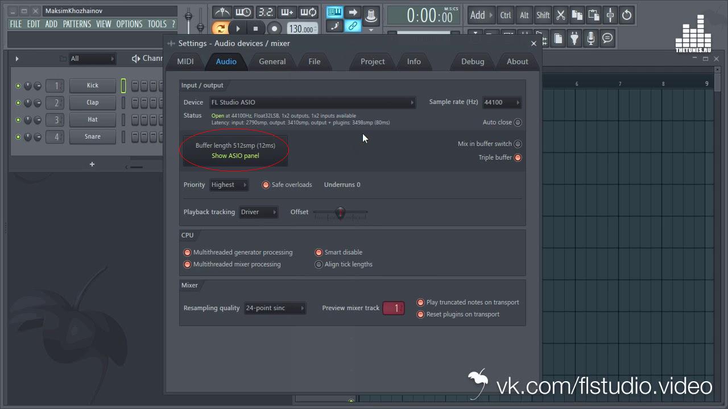The height and width of the screenshot is (409, 728).
Task: Stop playback with the stop button
Action: pyautogui.click(x=256, y=28)
